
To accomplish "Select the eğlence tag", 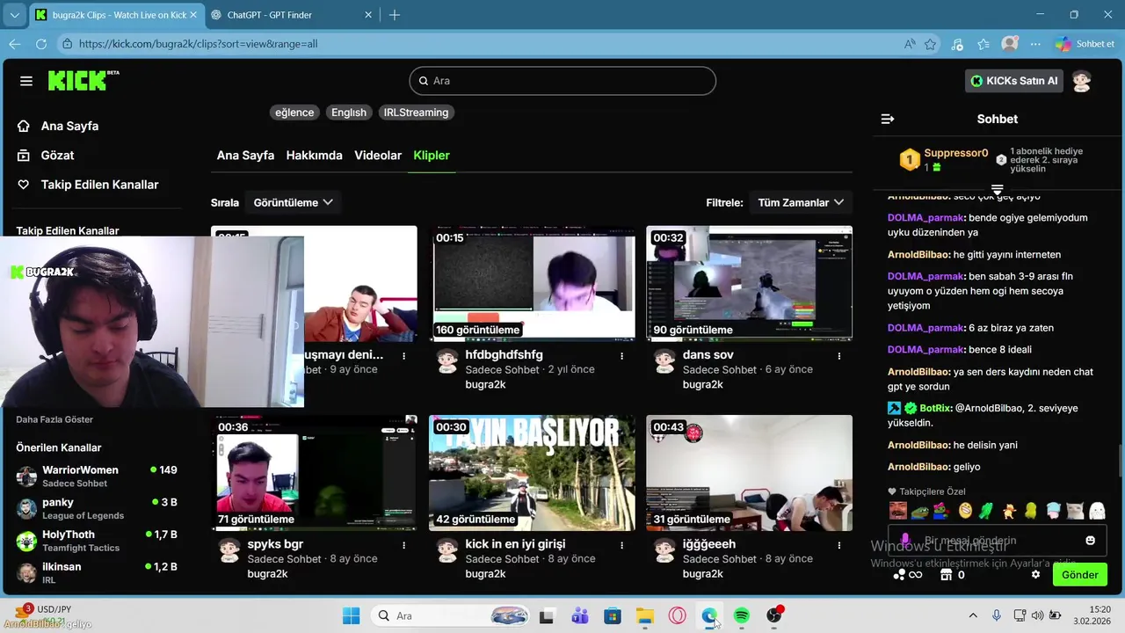I will tap(294, 113).
